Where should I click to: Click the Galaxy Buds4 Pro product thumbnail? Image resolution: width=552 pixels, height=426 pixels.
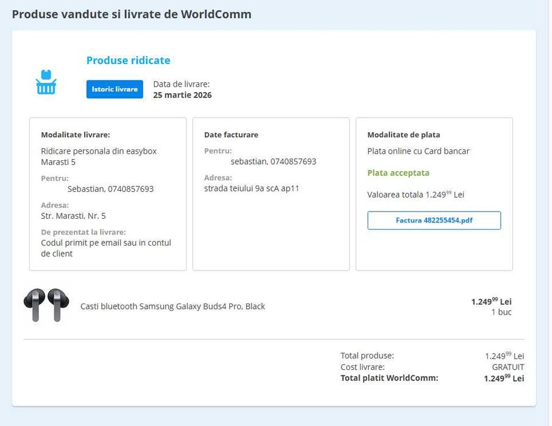coord(46,305)
